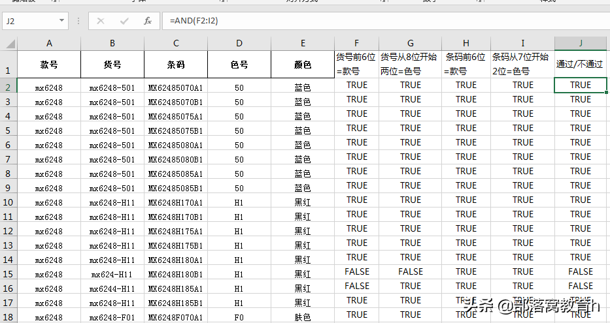Select row 2 header
The width and height of the screenshot is (610, 323).
click(x=8, y=87)
